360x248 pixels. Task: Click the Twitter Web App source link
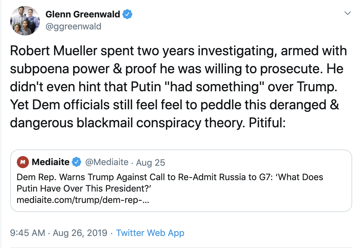click(150, 233)
